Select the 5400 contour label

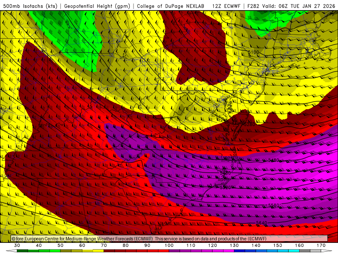click(x=274, y=160)
